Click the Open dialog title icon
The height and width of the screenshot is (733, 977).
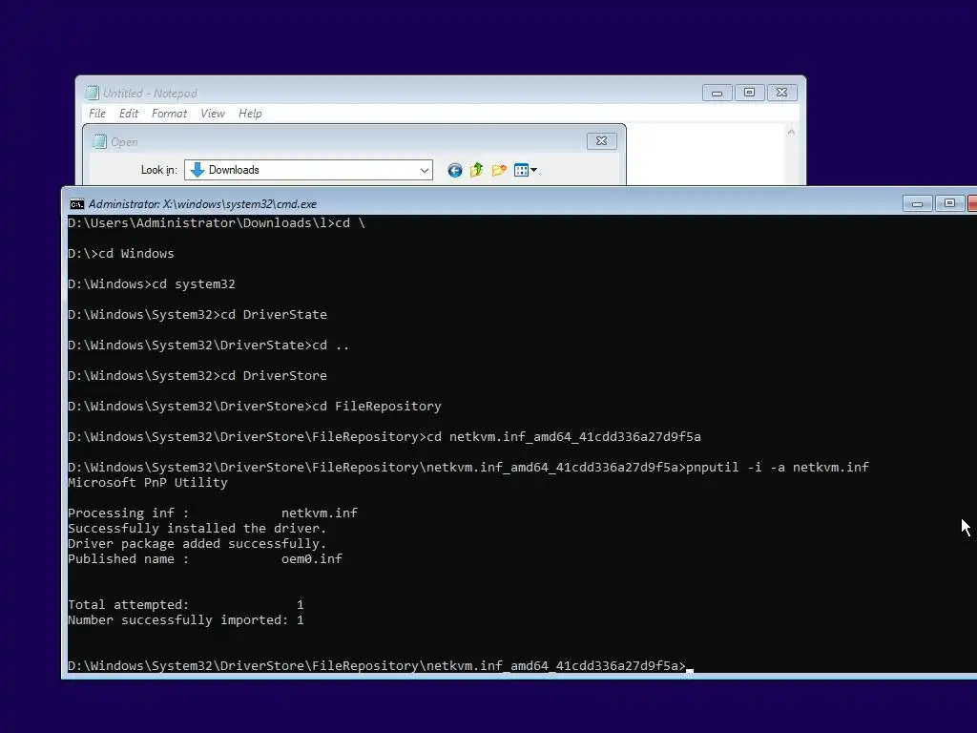(x=99, y=141)
